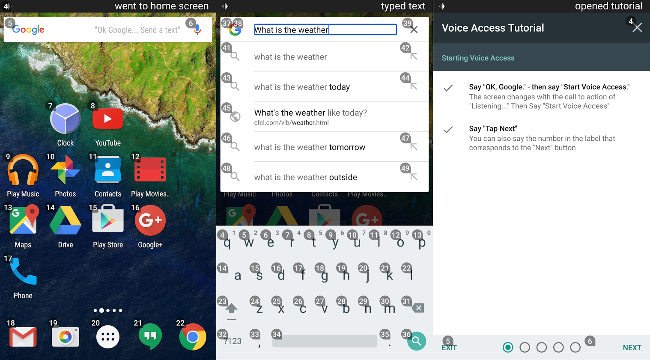This screenshot has height=360, width=650.
Task: Launch Chrome browser from dock
Action: pos(192,337)
